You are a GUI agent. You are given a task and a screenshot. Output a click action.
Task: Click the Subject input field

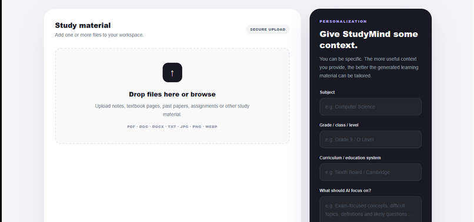(370, 107)
